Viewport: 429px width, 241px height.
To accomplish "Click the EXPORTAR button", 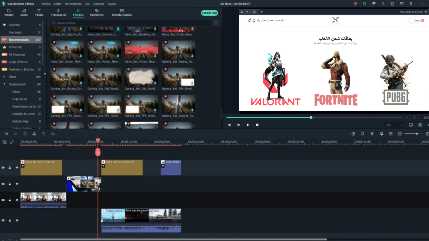I will click(x=209, y=13).
